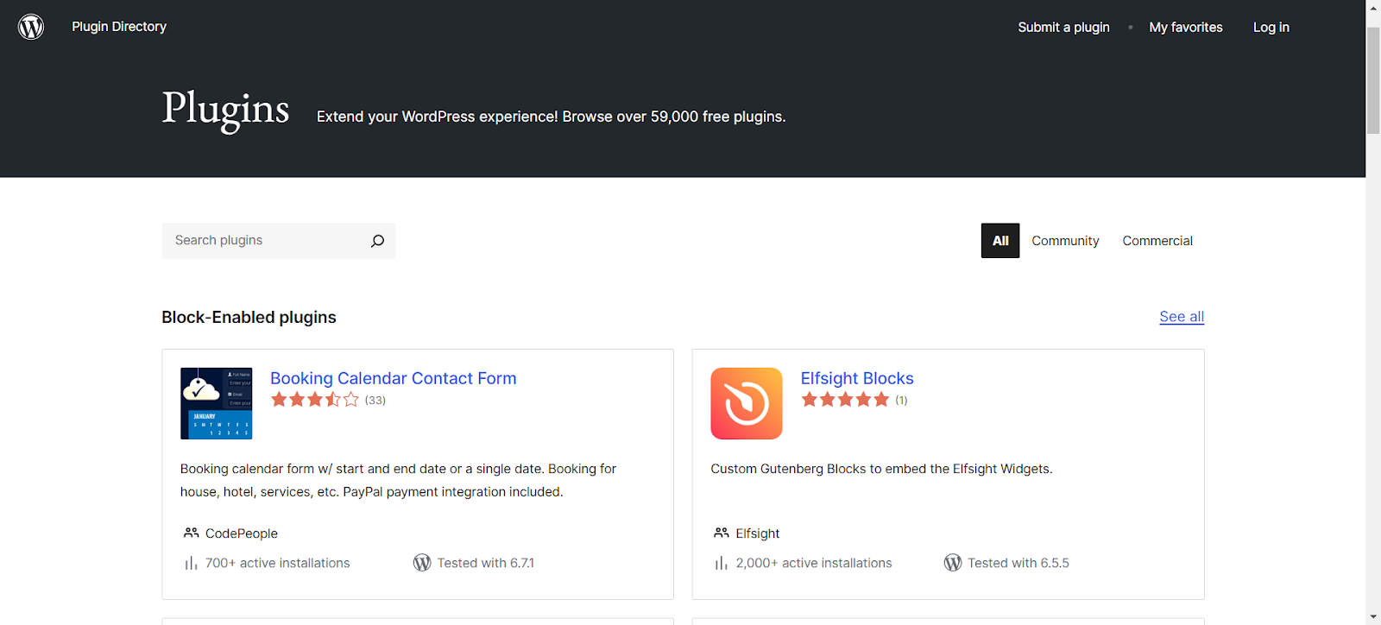Click the Elfsight author name
This screenshot has height=625, width=1381.
click(x=758, y=533)
